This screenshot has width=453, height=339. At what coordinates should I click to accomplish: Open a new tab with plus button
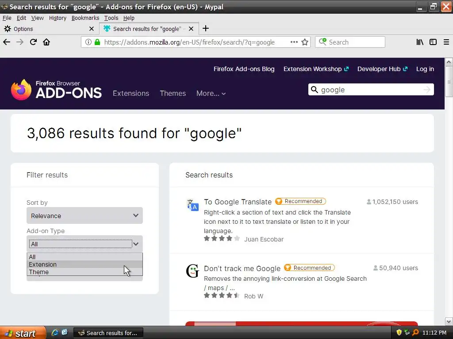pyautogui.click(x=205, y=28)
